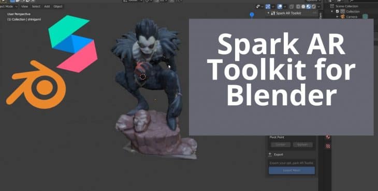378x191 pixels.
Task: Select the Collection icon in outliner
Action: point(343,11)
